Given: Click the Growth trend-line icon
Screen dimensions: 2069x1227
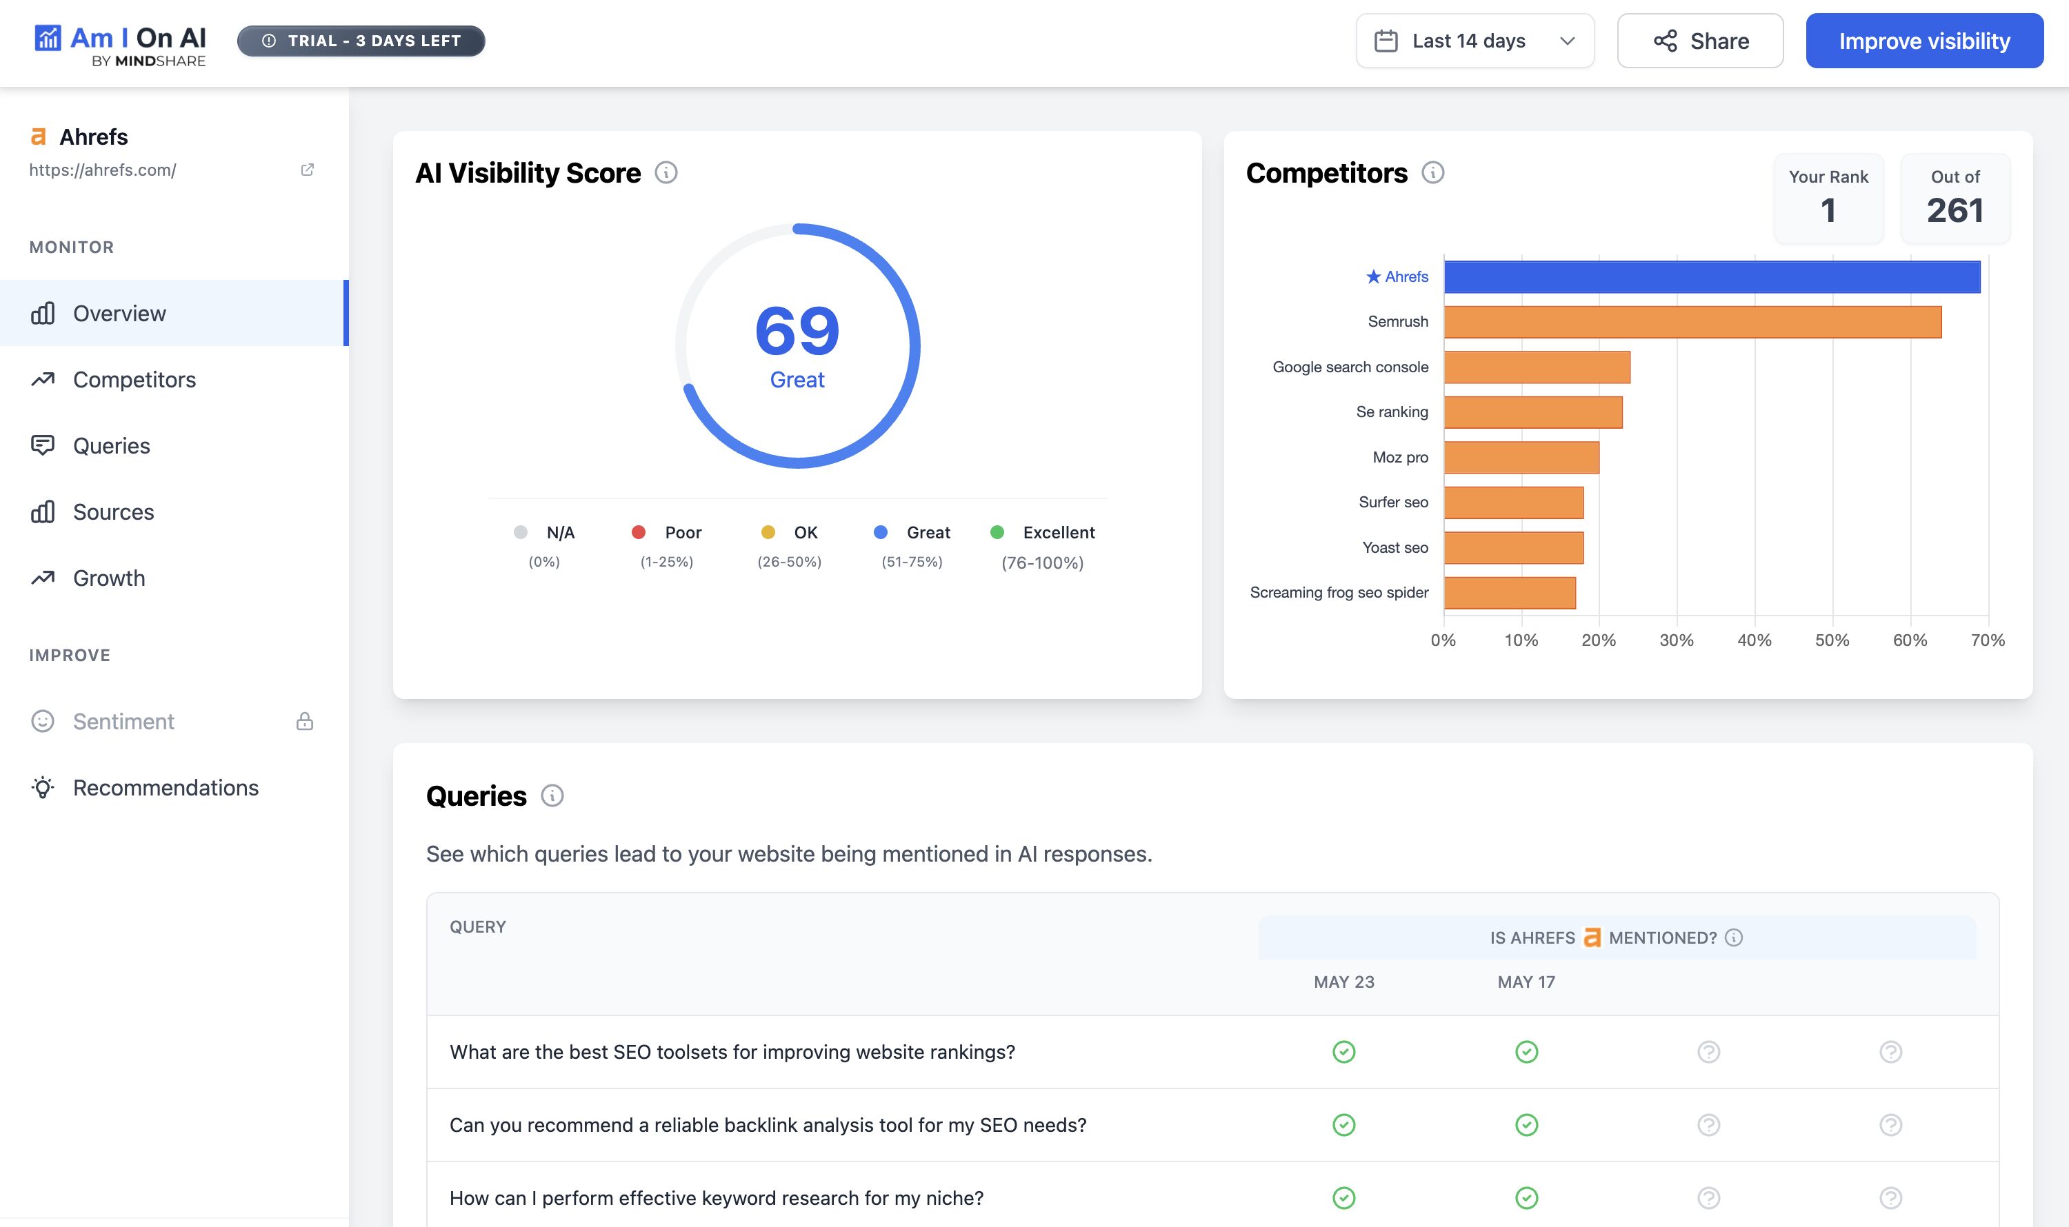Looking at the screenshot, I should 43,578.
